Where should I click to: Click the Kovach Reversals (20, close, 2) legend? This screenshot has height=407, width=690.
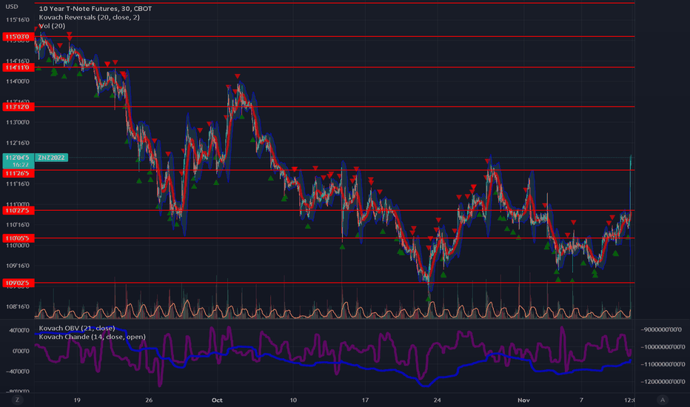pyautogui.click(x=90, y=17)
